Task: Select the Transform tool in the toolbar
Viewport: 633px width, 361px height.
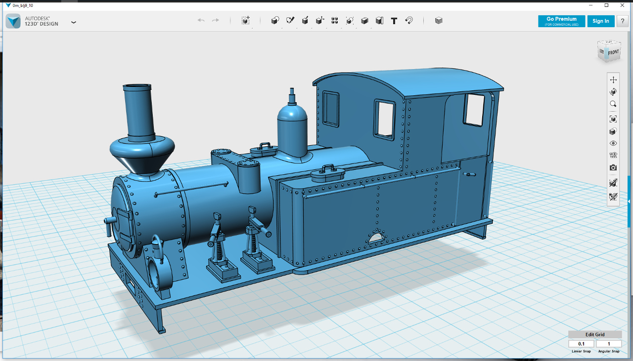Action: click(x=245, y=20)
